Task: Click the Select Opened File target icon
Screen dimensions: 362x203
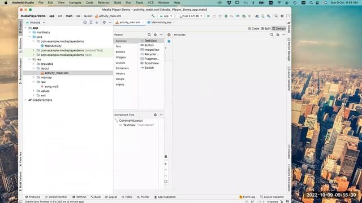Action: [x=85, y=23]
